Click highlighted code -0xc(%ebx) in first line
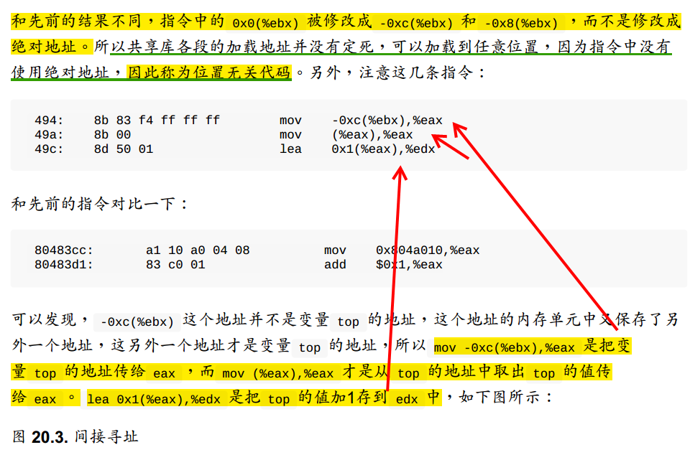690x455 pixels. pyautogui.click(x=416, y=23)
